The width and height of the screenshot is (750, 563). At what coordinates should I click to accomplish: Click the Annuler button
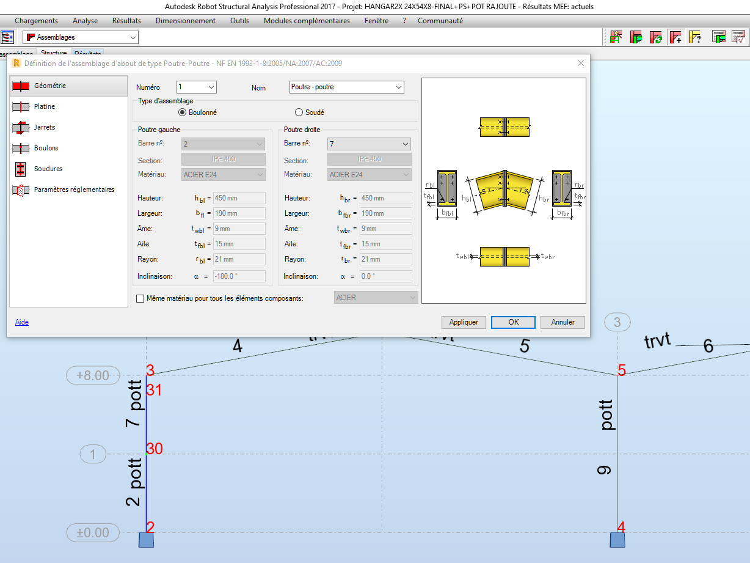562,322
